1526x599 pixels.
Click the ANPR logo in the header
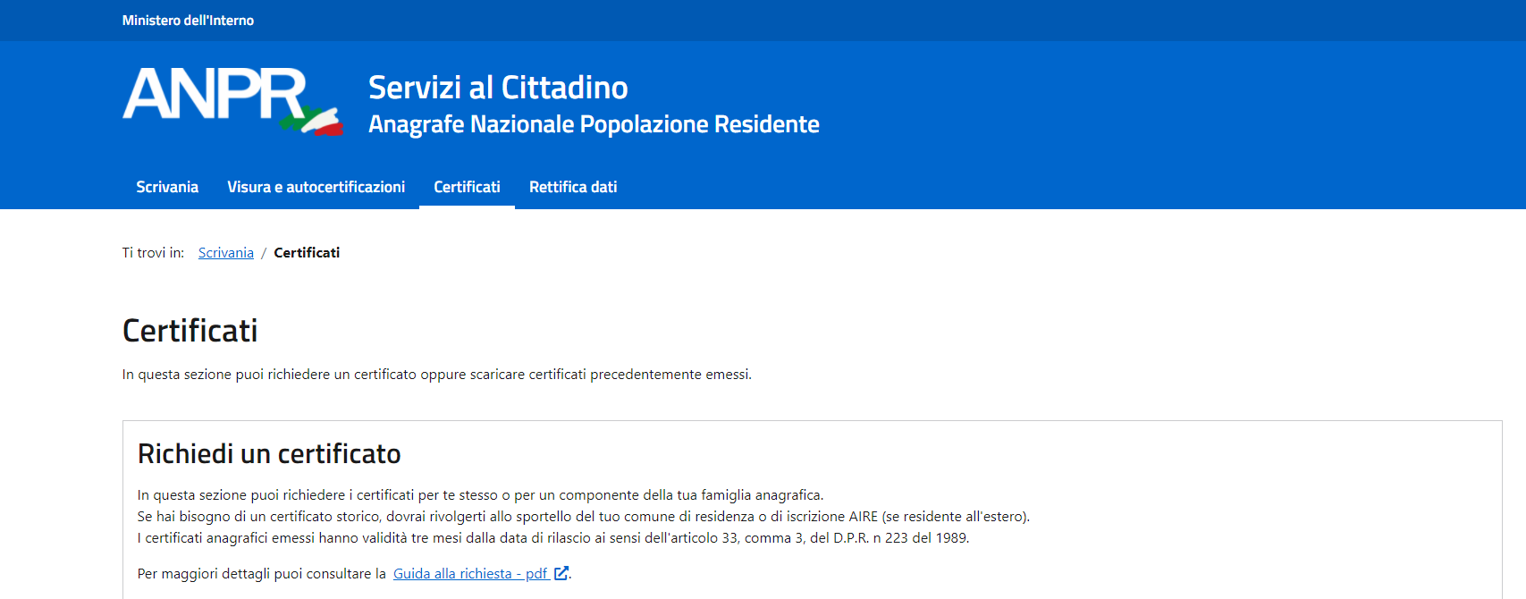(x=215, y=95)
